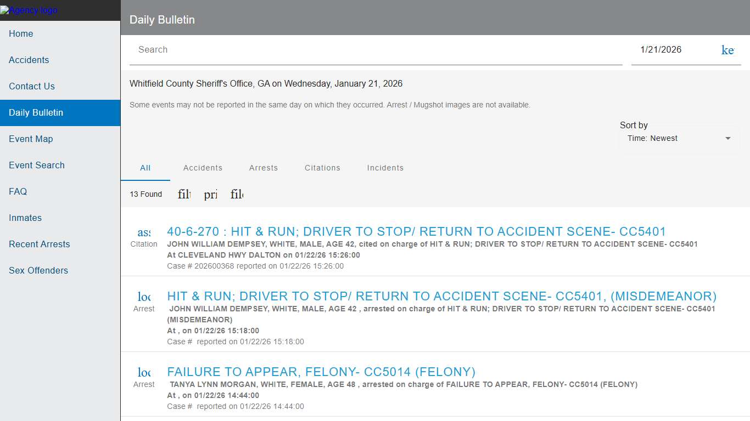Click the arrow icon beside the 1/21/2026 date
Viewport: 750px width, 421px height.
(x=727, y=50)
